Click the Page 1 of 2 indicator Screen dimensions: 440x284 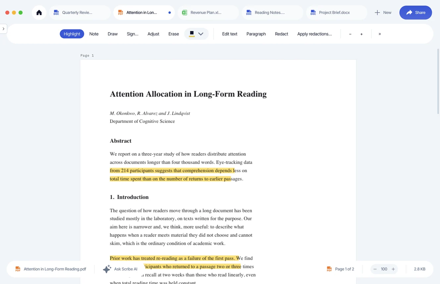(x=345, y=269)
